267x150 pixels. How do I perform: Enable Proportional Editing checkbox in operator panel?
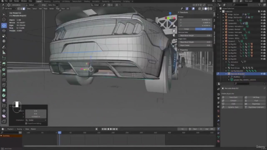(26, 123)
